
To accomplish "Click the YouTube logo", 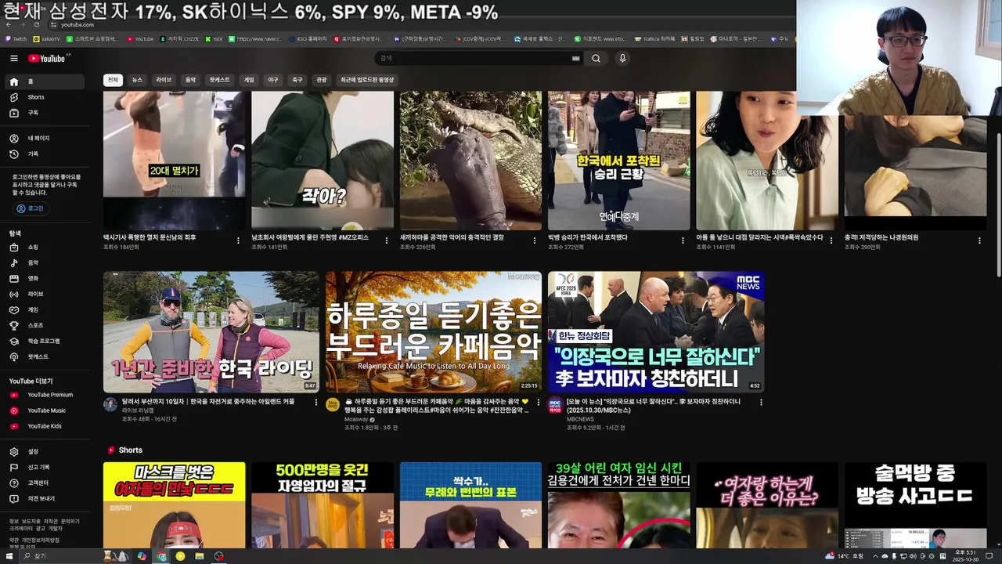I will coord(47,58).
